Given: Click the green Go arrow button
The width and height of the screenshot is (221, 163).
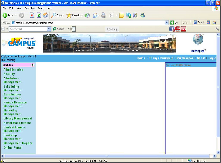Looking at the screenshot, I should pos(172,23).
